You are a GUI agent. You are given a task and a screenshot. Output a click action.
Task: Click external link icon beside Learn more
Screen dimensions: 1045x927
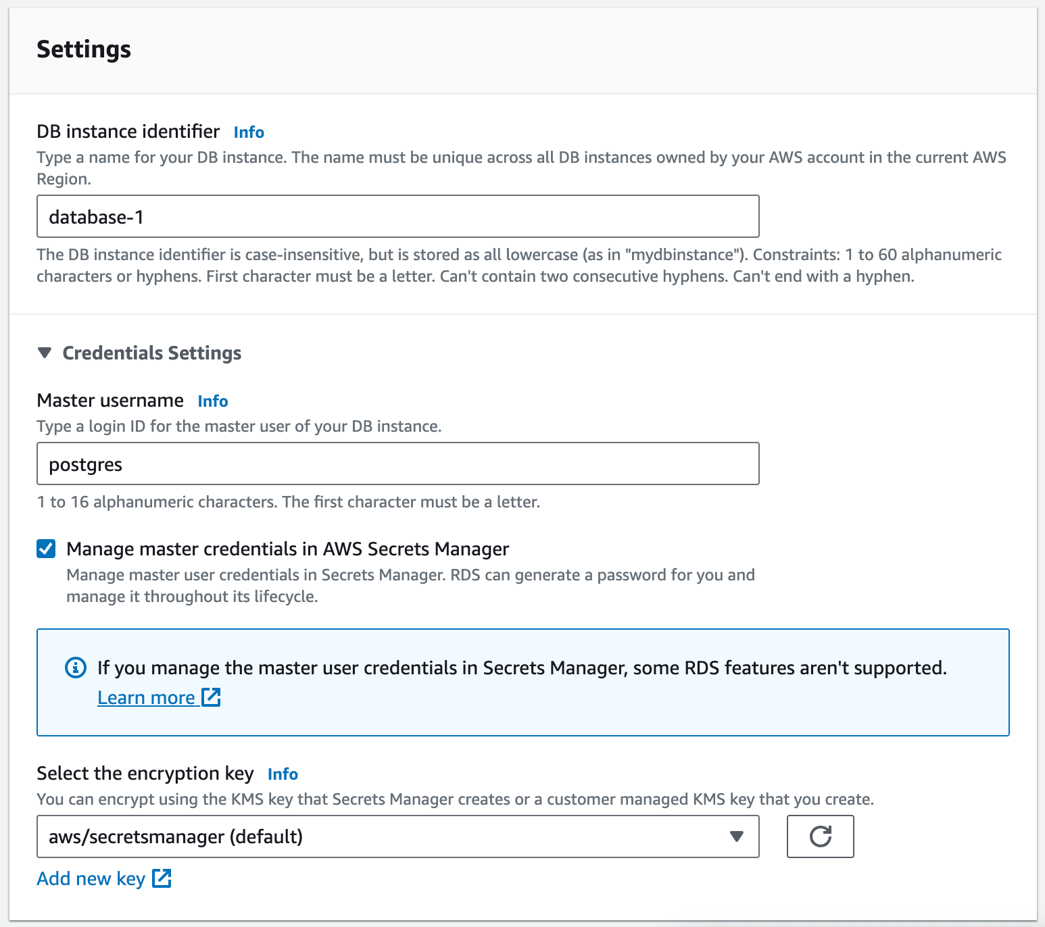211,697
